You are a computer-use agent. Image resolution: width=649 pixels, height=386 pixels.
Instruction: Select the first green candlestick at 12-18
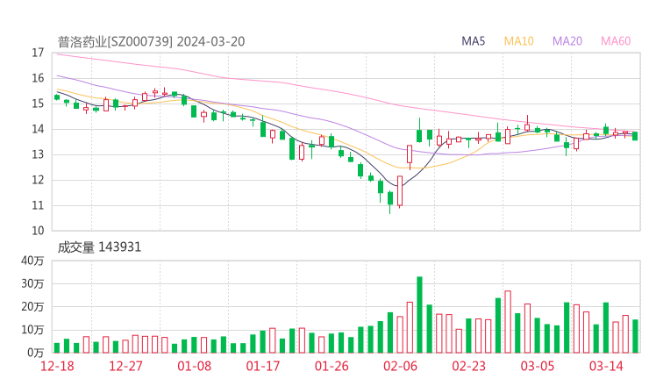57,97
